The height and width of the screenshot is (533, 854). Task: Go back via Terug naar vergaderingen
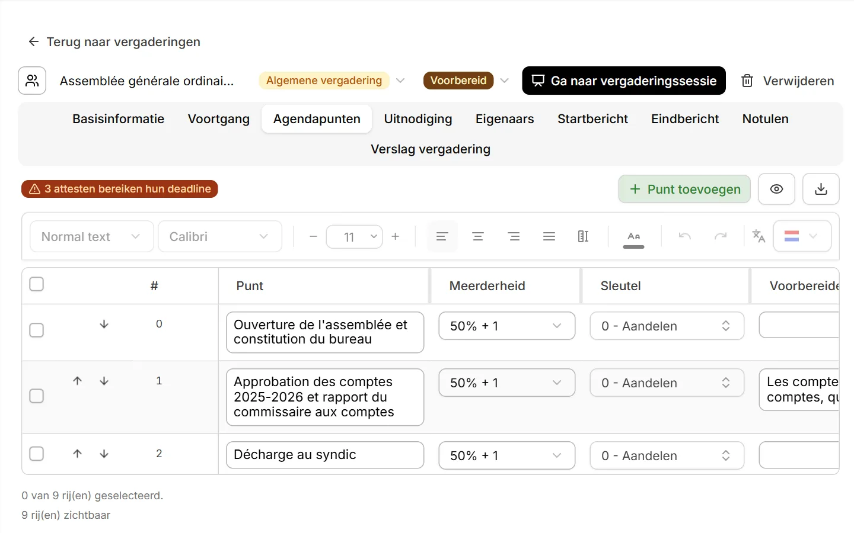114,42
